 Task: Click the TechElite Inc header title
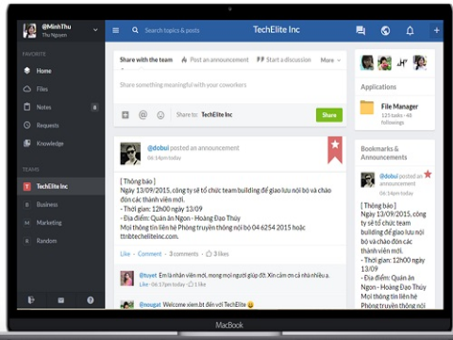(277, 30)
